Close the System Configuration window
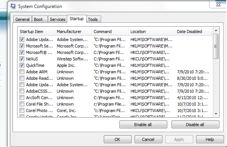227x147 pixels. (x=218, y=5)
